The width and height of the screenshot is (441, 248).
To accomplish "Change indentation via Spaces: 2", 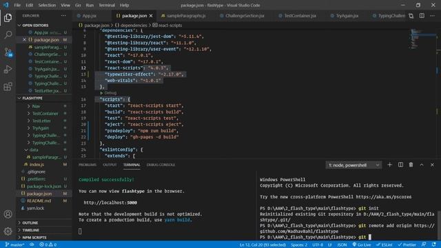I will (x=299, y=245).
